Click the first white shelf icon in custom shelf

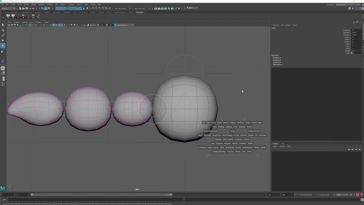click(x=8, y=16)
